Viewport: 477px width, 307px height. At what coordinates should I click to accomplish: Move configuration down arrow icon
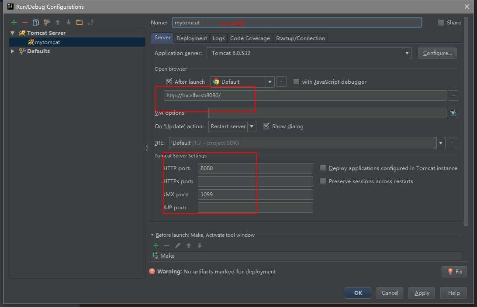69,22
